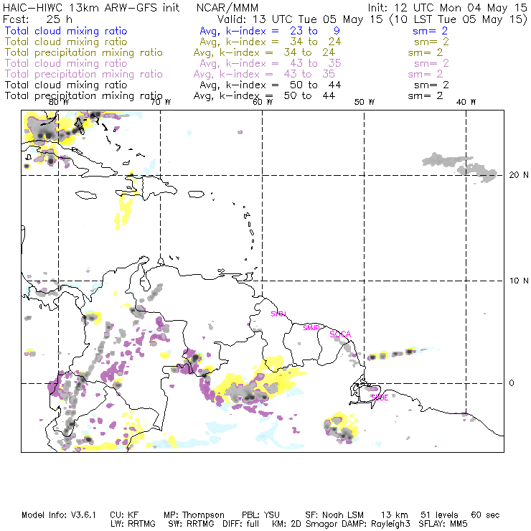The width and height of the screenshot is (531, 531).
Task: Click the 'KM: 2D Smagor' setting
Action: click(x=304, y=525)
